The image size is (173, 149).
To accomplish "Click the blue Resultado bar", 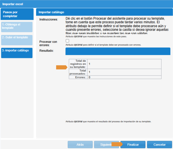I will (x=118, y=51).
